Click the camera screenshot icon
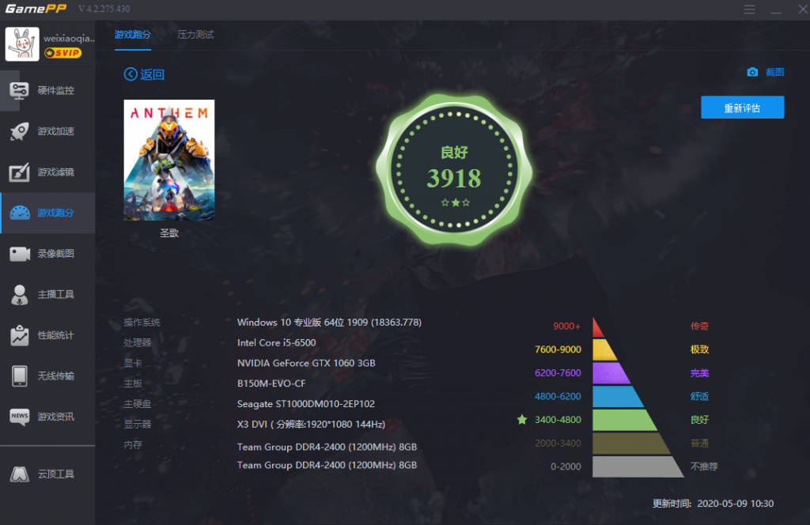 [752, 72]
